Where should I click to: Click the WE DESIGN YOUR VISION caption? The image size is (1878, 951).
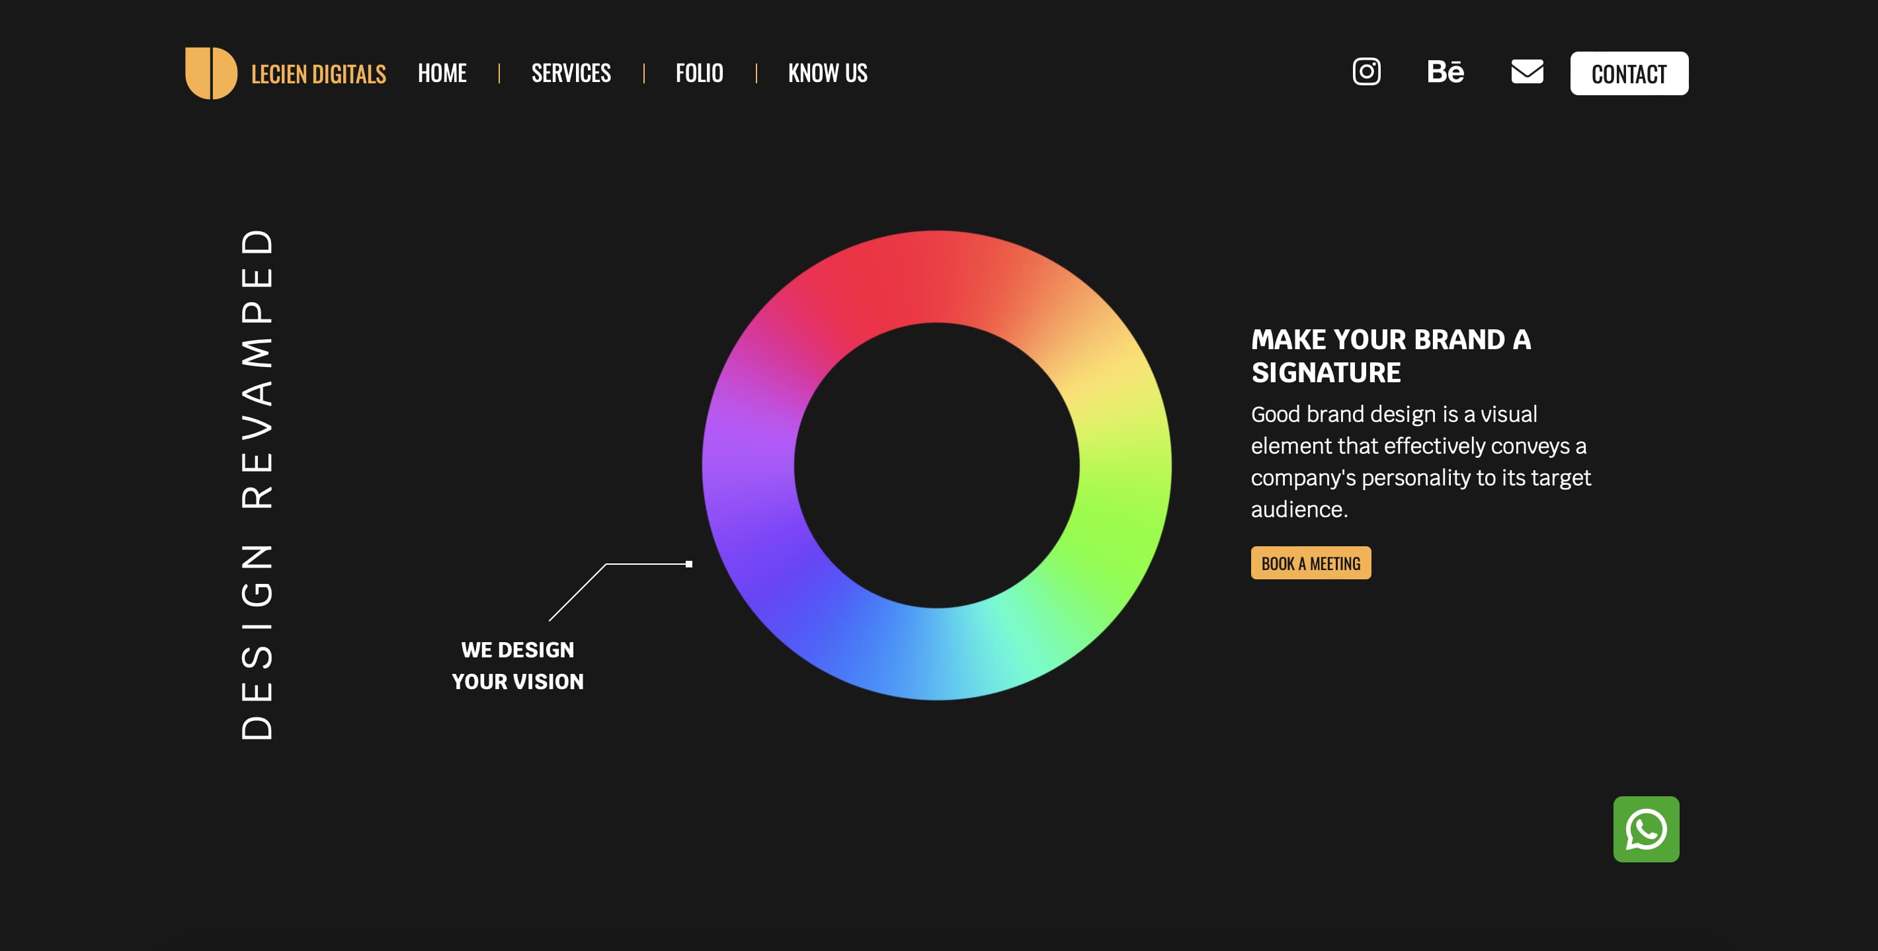click(x=517, y=666)
